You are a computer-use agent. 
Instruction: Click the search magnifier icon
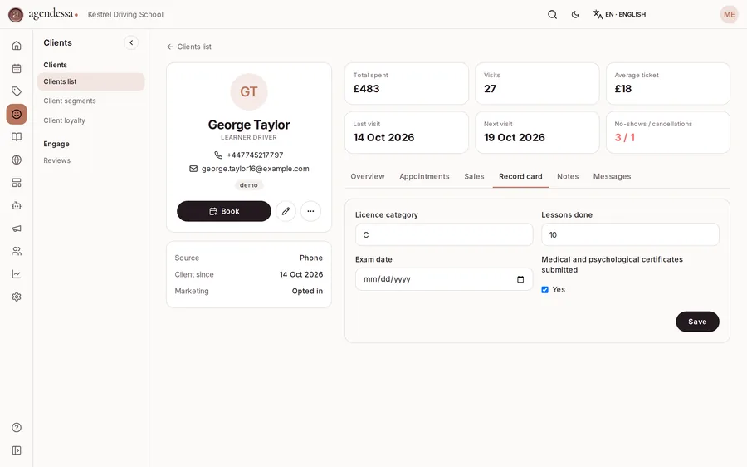click(552, 14)
